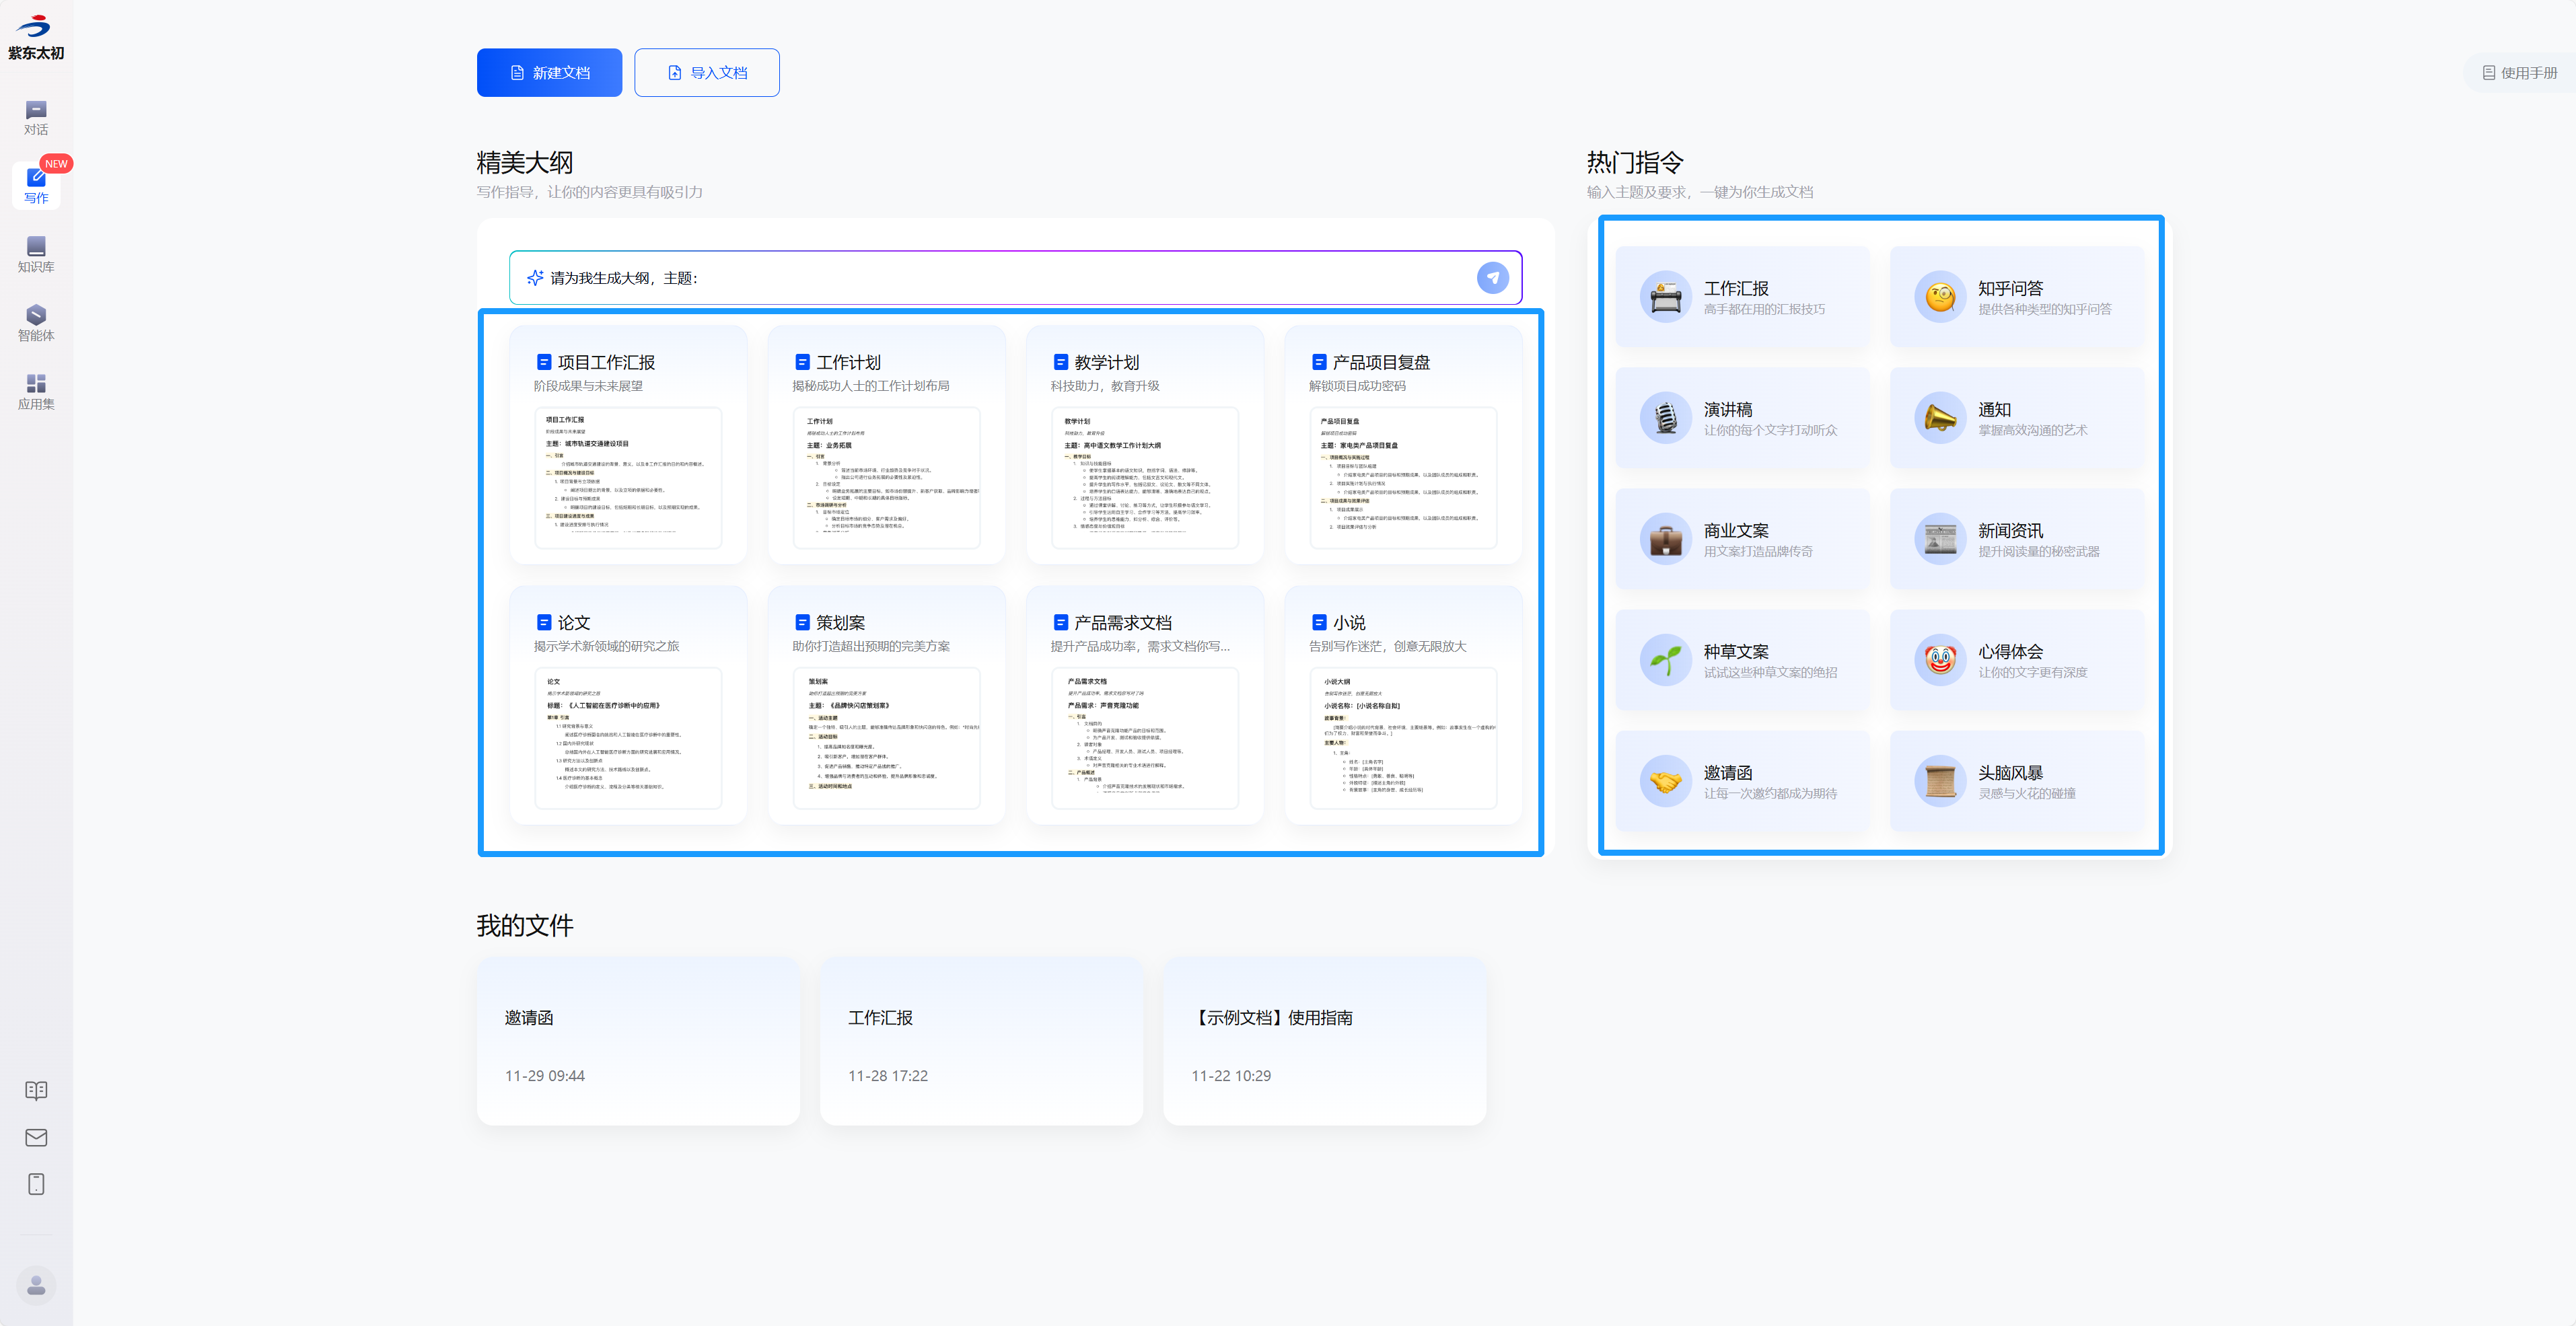Select the 项目工作汇报 outline template
Viewport: 2576px width, 1326px height.
628,444
